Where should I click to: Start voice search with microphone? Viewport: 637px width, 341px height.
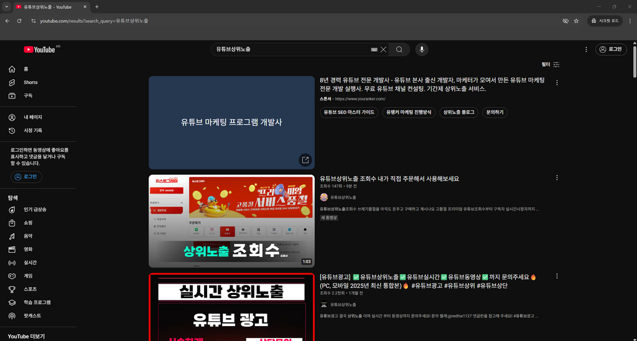(x=422, y=50)
